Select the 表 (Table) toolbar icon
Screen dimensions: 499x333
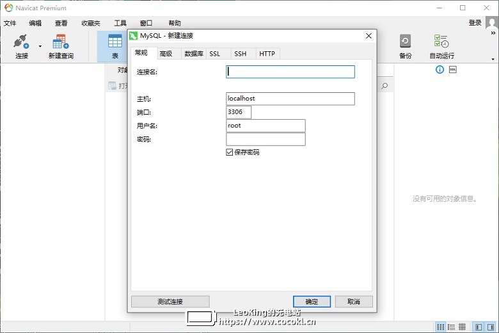(115, 46)
